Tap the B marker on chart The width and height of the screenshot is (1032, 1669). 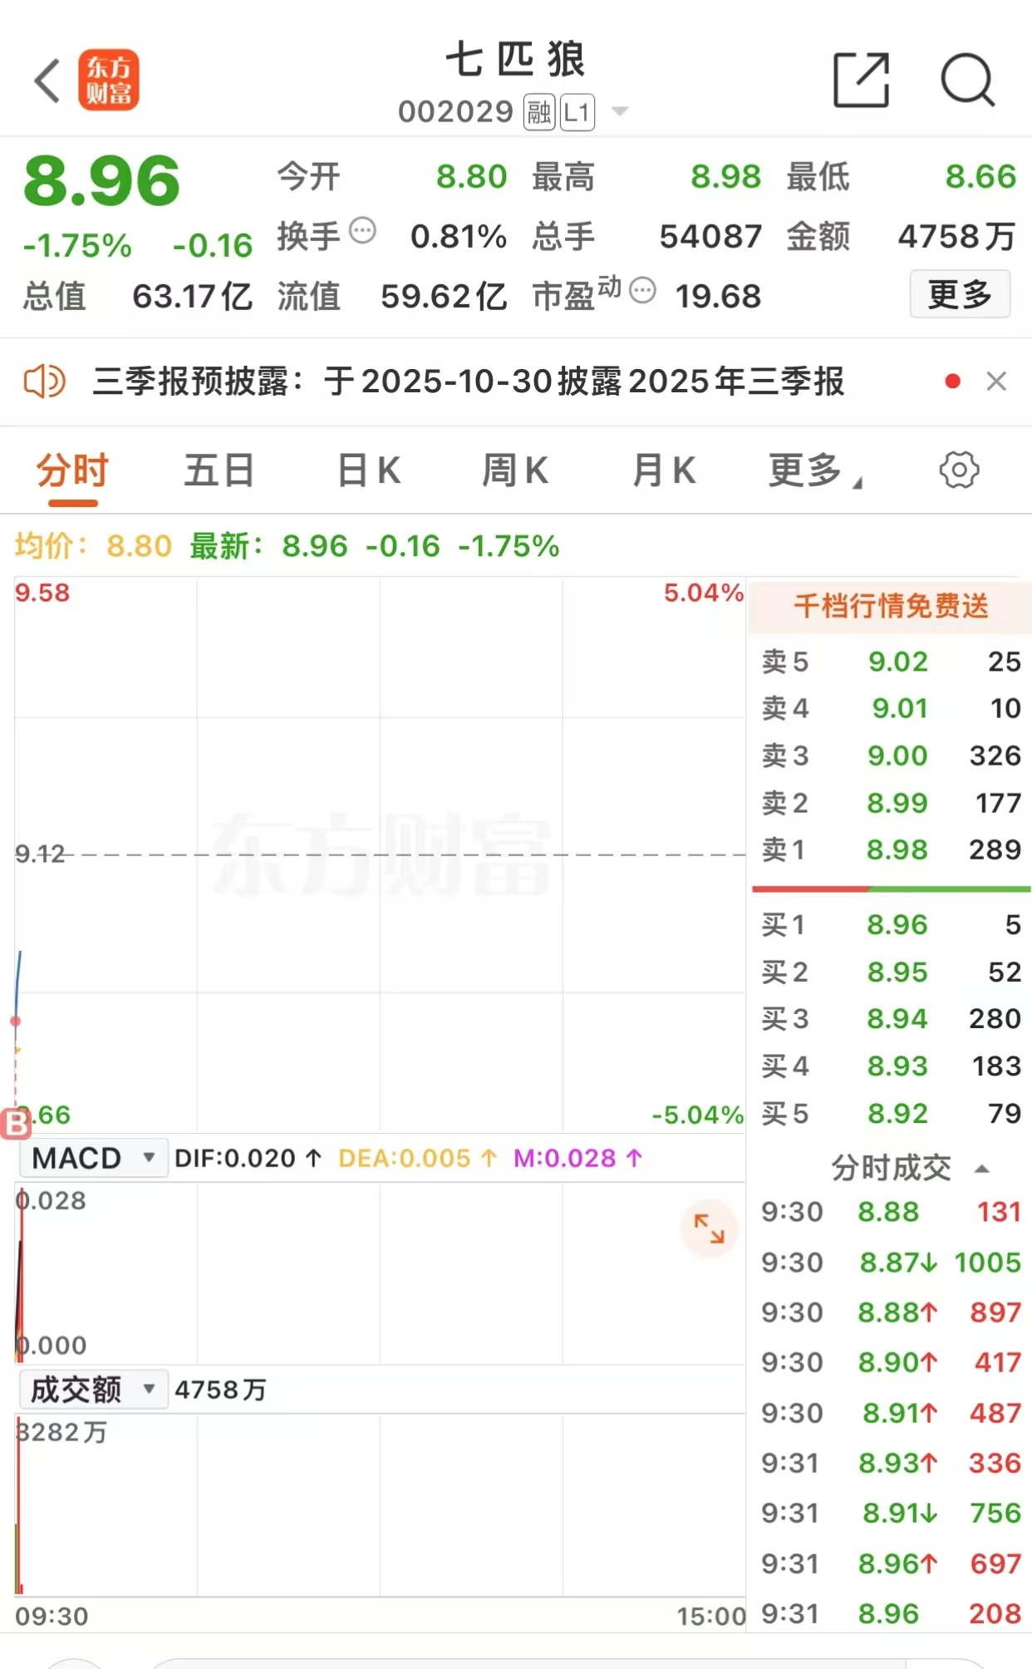16,1124
